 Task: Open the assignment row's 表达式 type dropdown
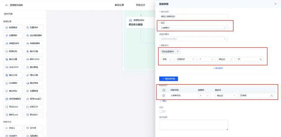[x=226, y=96]
